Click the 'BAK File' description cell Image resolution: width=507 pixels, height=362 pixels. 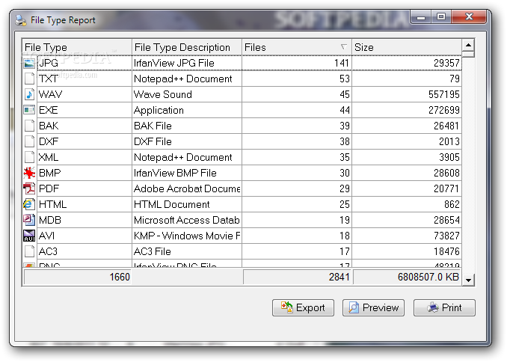[187, 126]
